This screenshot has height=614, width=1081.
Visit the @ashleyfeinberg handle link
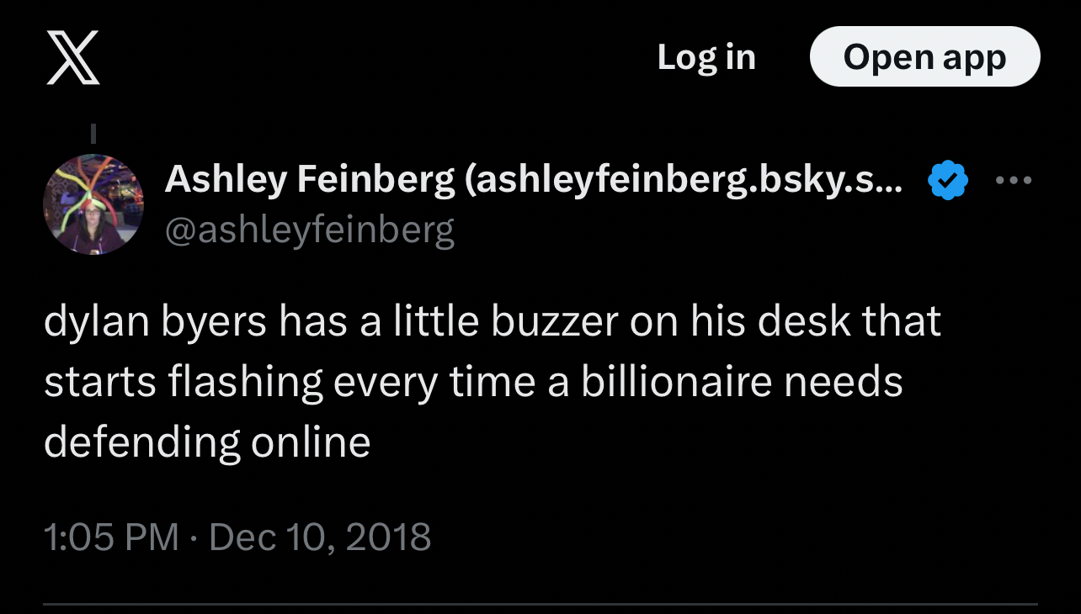pos(309,230)
